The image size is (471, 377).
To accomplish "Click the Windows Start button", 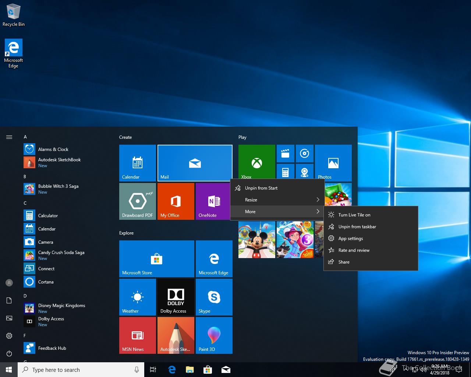I will [x=9, y=370].
